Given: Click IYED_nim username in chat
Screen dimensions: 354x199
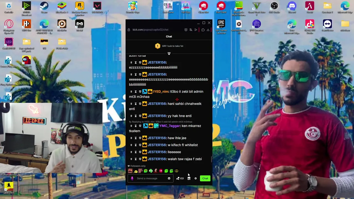Looking at the screenshot, I should tap(160, 91).
